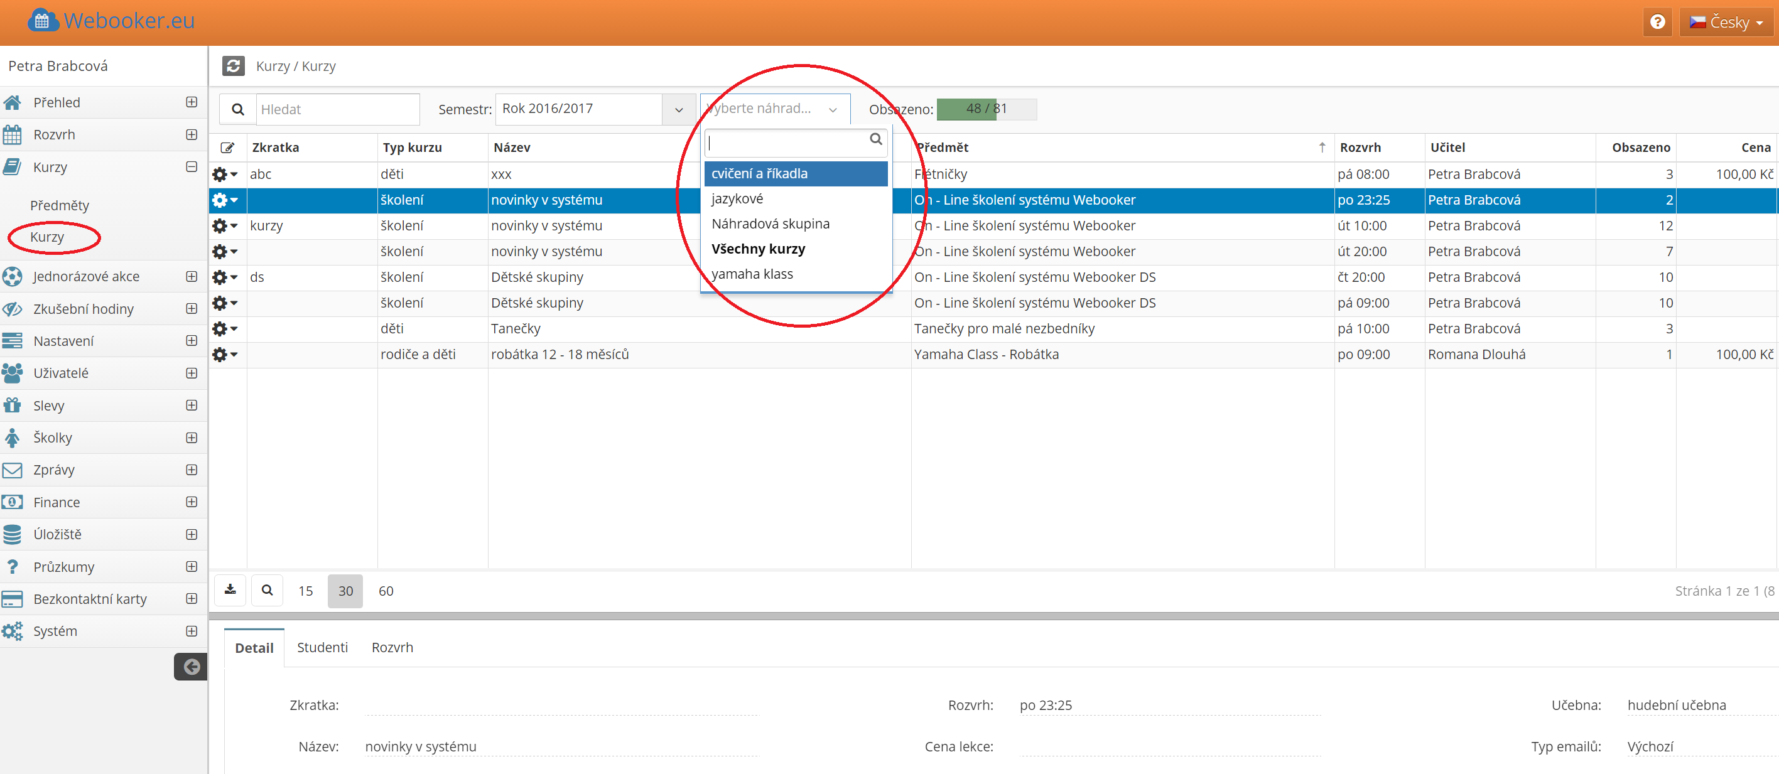The image size is (1779, 774).
Task: Set page size to 60 rows
Action: (386, 591)
